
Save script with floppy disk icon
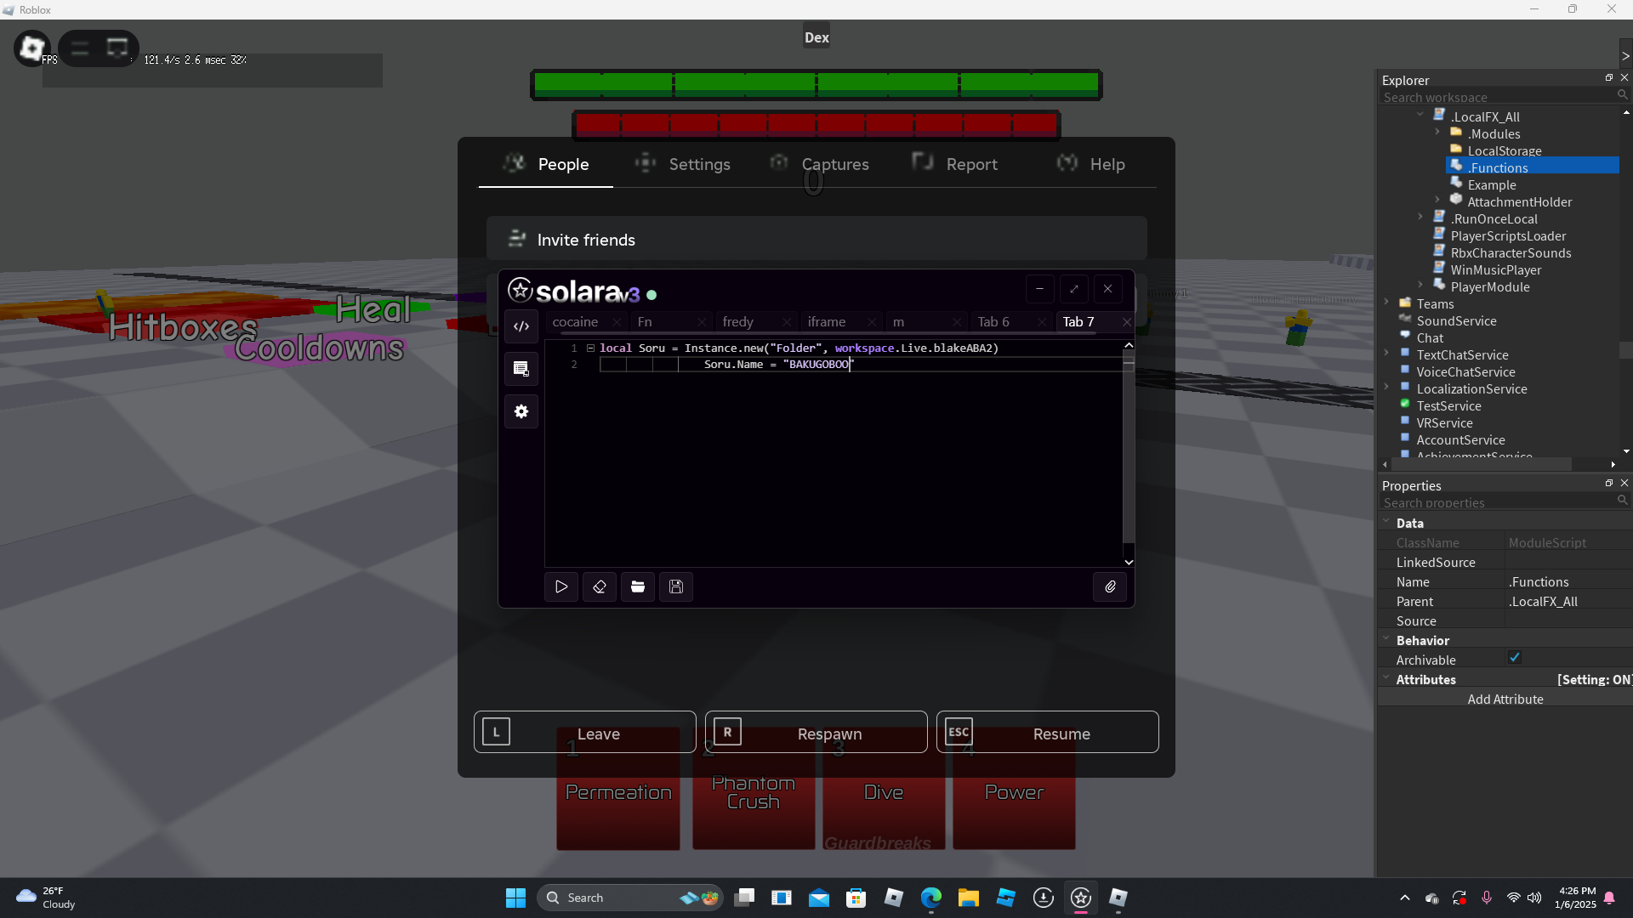point(676,586)
